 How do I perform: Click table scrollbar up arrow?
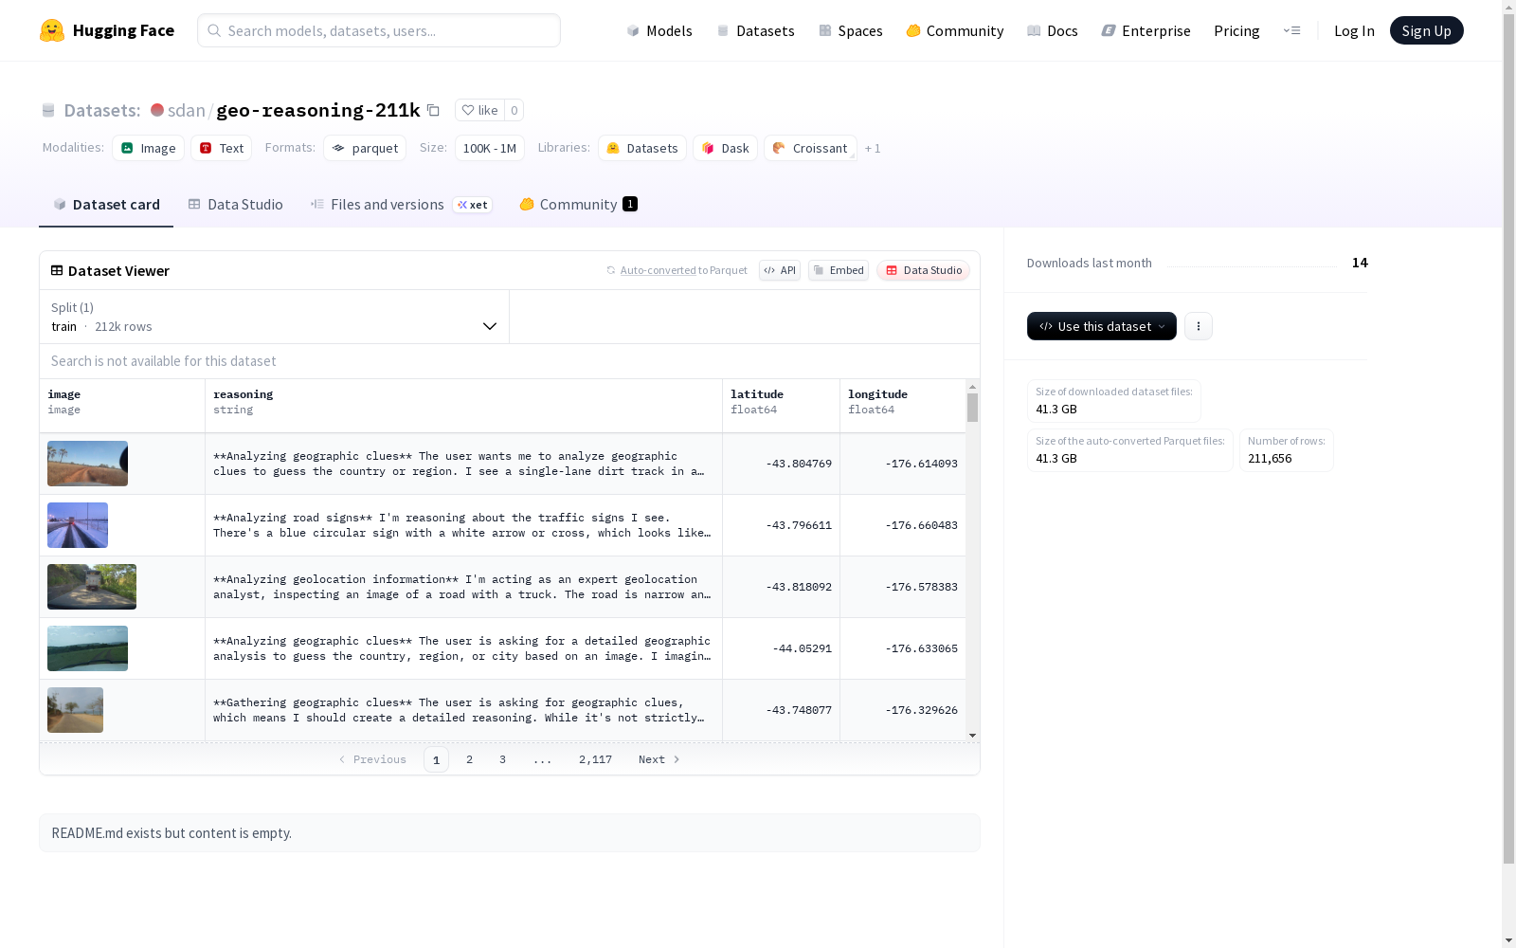[x=972, y=387]
